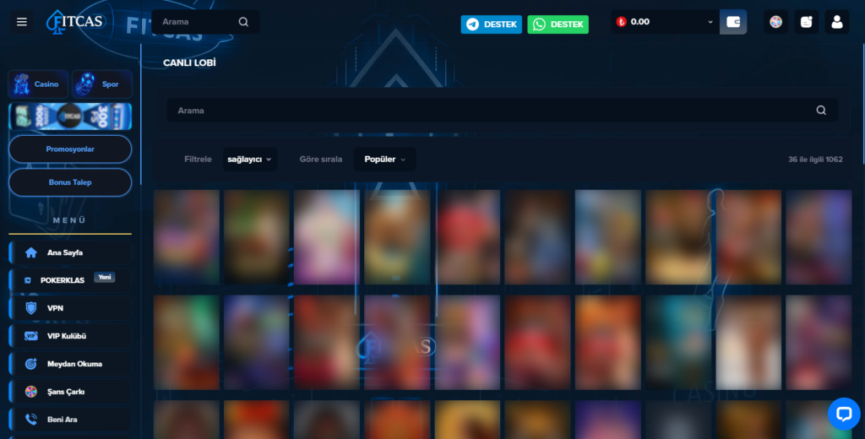Image resolution: width=865 pixels, height=439 pixels.
Task: Open the hamburger menu
Action: pyautogui.click(x=21, y=22)
